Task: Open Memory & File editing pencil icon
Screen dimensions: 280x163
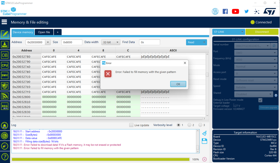Action: 5,34
